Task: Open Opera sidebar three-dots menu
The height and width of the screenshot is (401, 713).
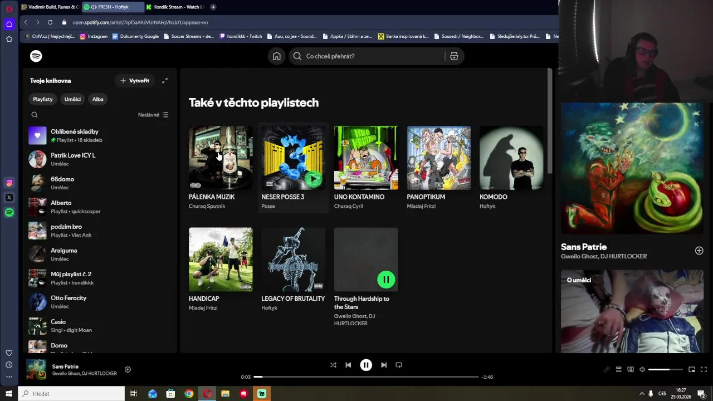Action: click(x=9, y=376)
